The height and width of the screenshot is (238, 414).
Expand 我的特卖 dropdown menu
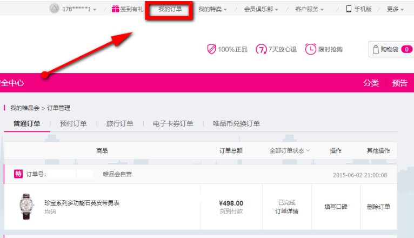point(212,9)
